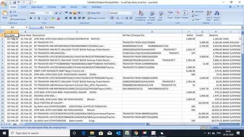This screenshot has height=137, width=244.
Task: Click Delete cells button
Action: 177,15
